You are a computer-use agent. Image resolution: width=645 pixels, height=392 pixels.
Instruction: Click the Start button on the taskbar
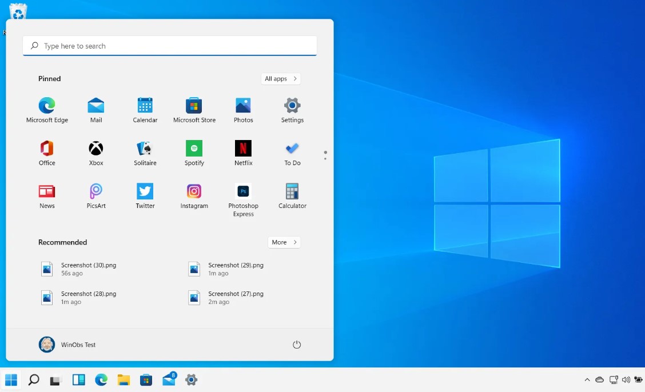[x=11, y=379]
